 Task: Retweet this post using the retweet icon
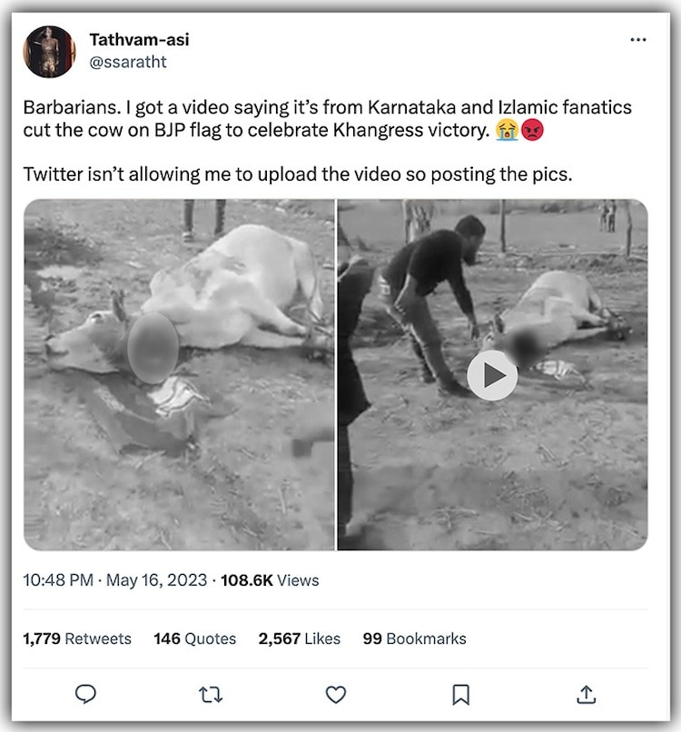pos(211,694)
